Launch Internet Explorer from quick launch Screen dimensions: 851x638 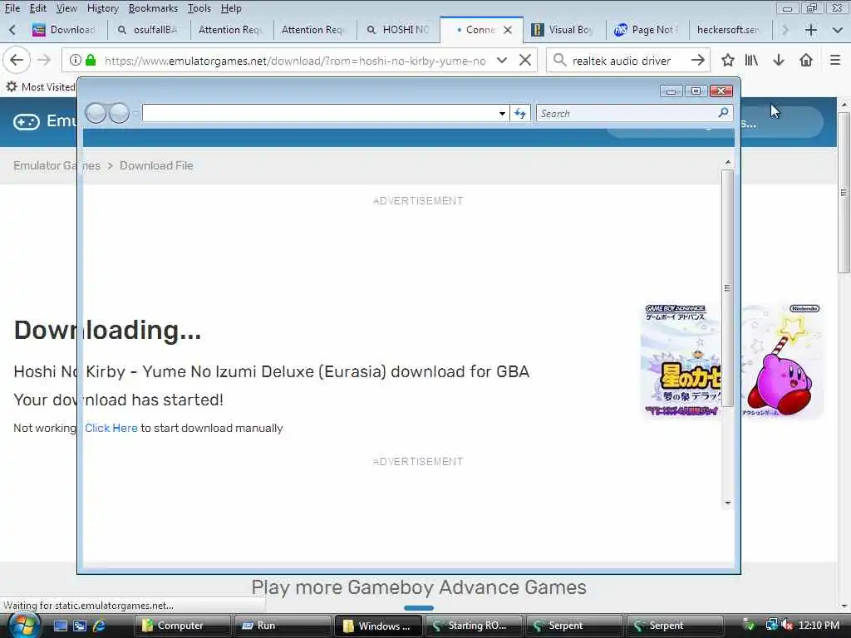coord(99,626)
